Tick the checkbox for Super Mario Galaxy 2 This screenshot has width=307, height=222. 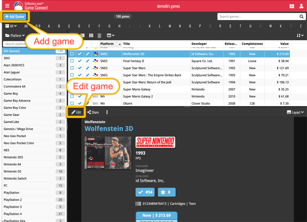(x=72, y=96)
